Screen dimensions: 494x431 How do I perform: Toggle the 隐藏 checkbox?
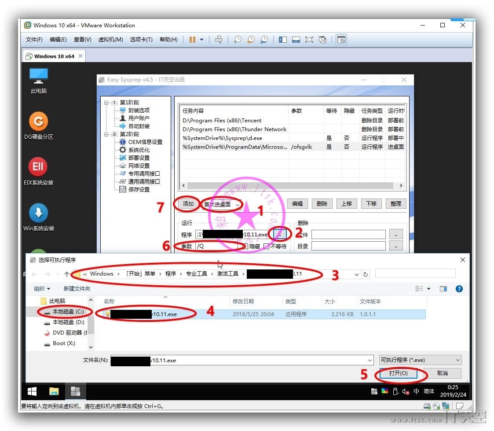click(x=245, y=246)
